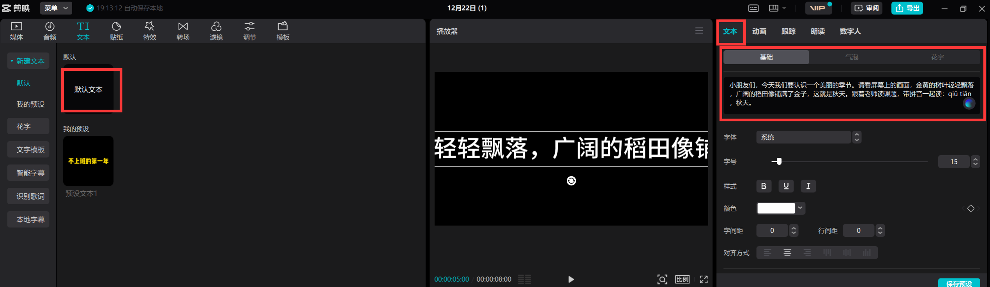Click the subtitle text content field
This screenshot has height=287, width=990.
(x=852, y=96)
